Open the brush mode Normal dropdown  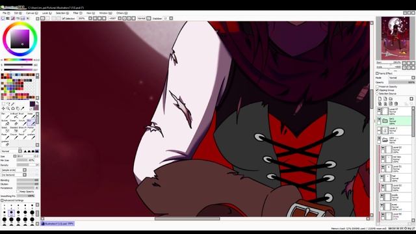tap(12, 151)
